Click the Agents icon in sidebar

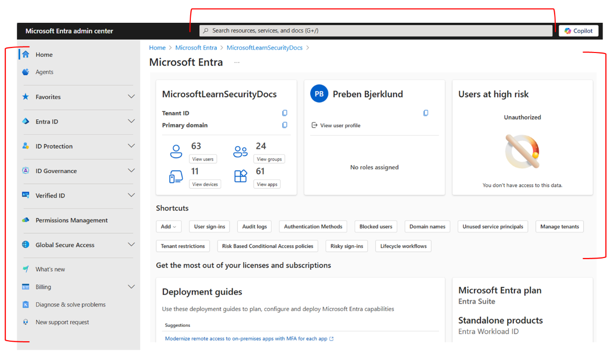26,72
